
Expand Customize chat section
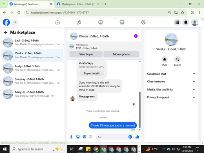(x=171, y=74)
